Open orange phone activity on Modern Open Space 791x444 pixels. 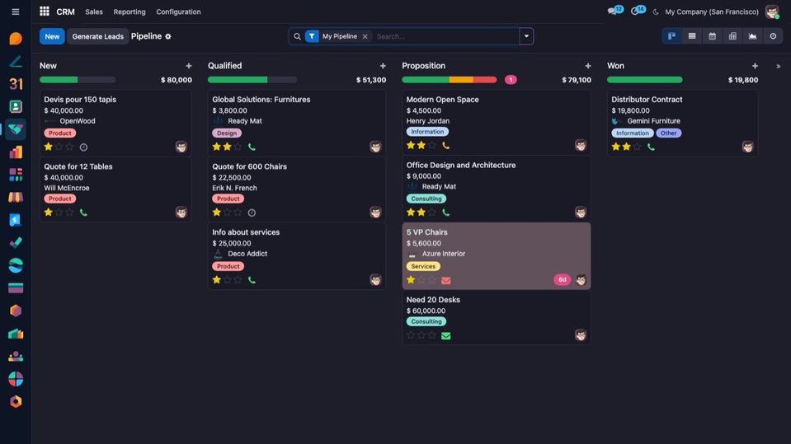point(446,146)
